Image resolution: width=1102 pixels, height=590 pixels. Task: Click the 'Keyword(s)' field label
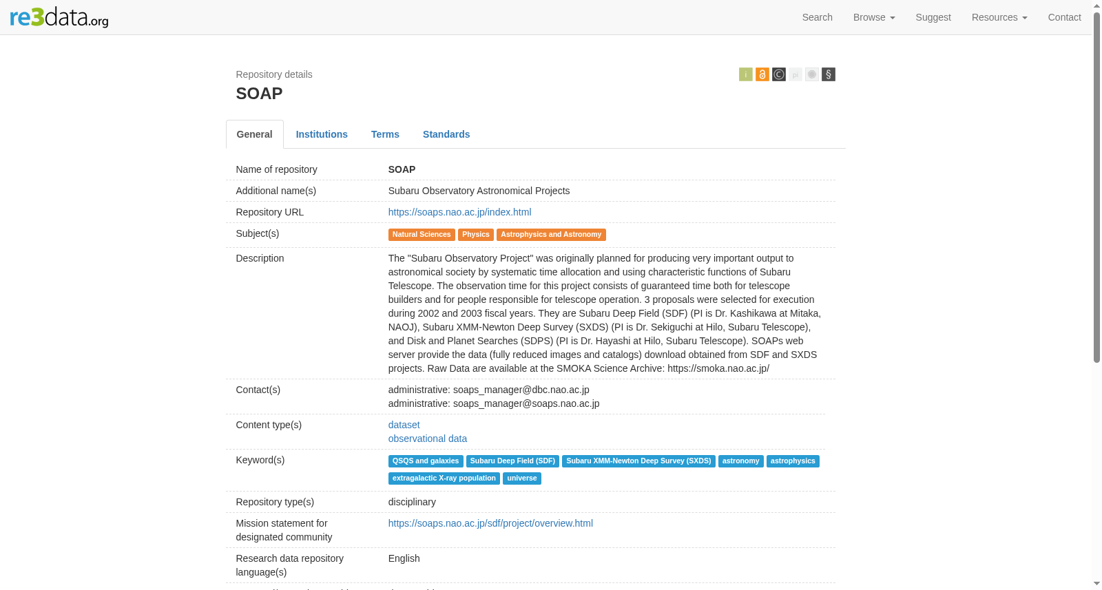(260, 460)
